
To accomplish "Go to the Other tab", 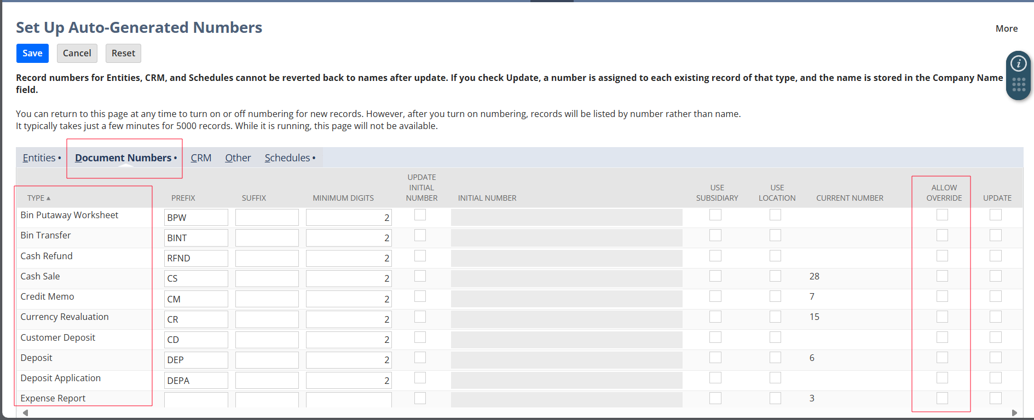I will [x=238, y=158].
